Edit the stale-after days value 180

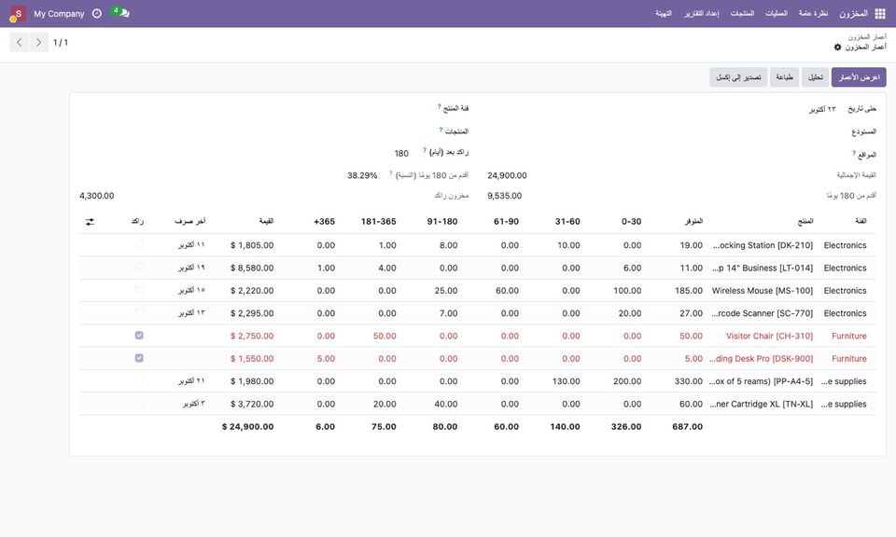point(401,153)
